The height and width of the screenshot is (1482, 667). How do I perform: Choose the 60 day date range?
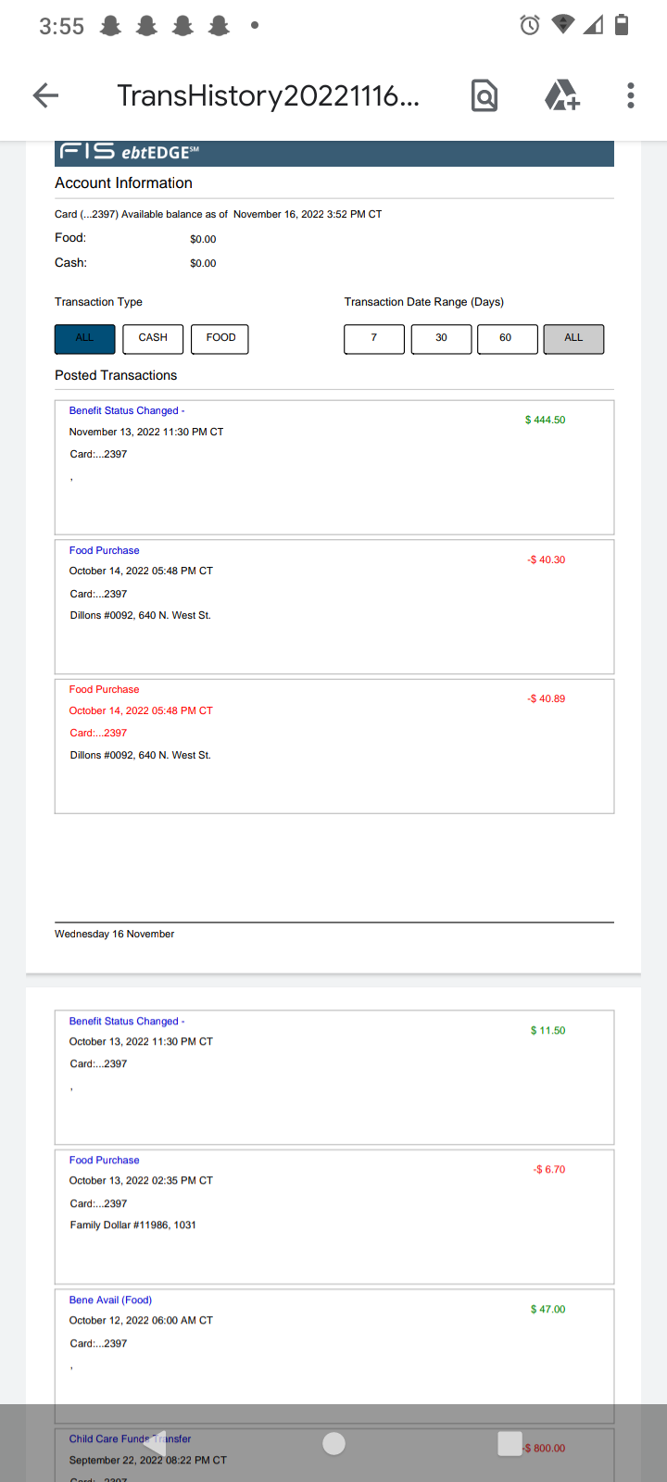click(x=508, y=339)
